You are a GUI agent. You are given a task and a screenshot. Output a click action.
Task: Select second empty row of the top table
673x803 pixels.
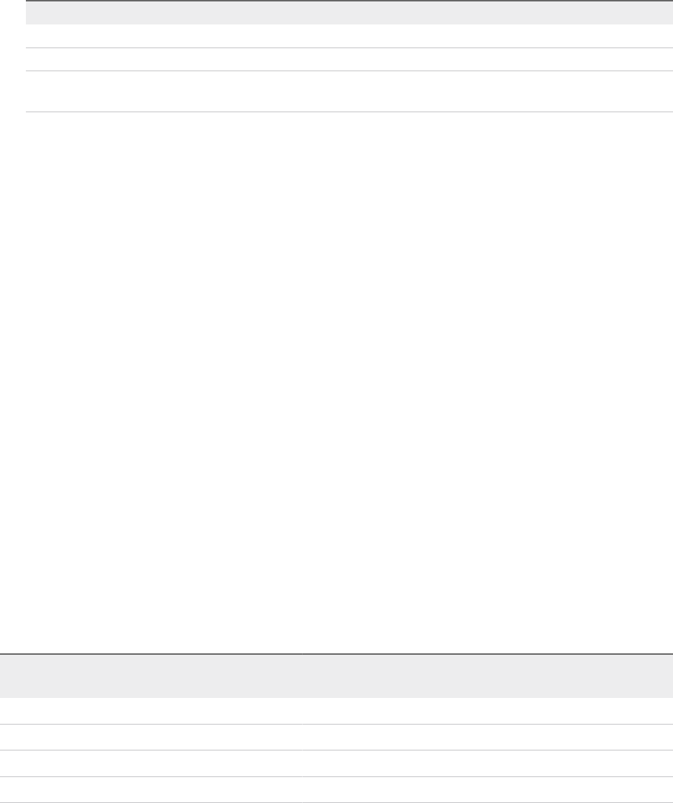pos(349,60)
